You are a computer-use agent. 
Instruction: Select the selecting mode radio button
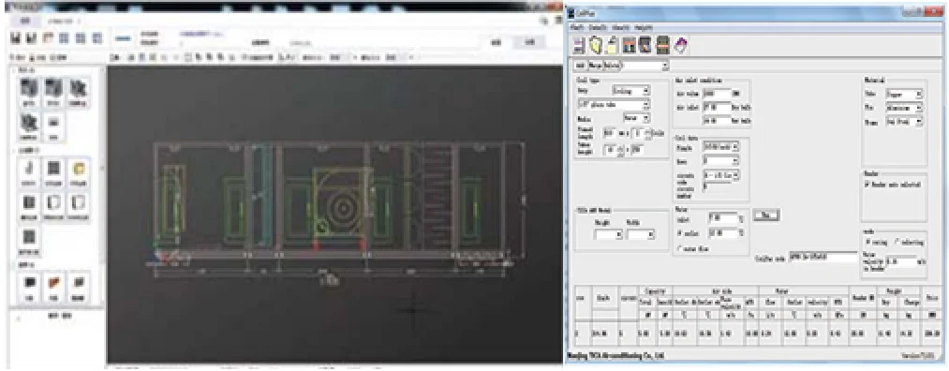point(897,242)
